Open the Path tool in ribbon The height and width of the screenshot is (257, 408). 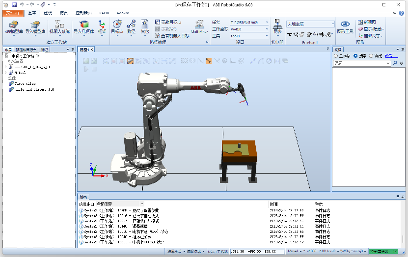131,27
